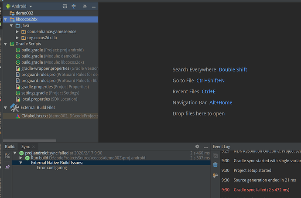The image size is (301, 198).
Task: Hide the project tool window
Action: tap(94, 7)
